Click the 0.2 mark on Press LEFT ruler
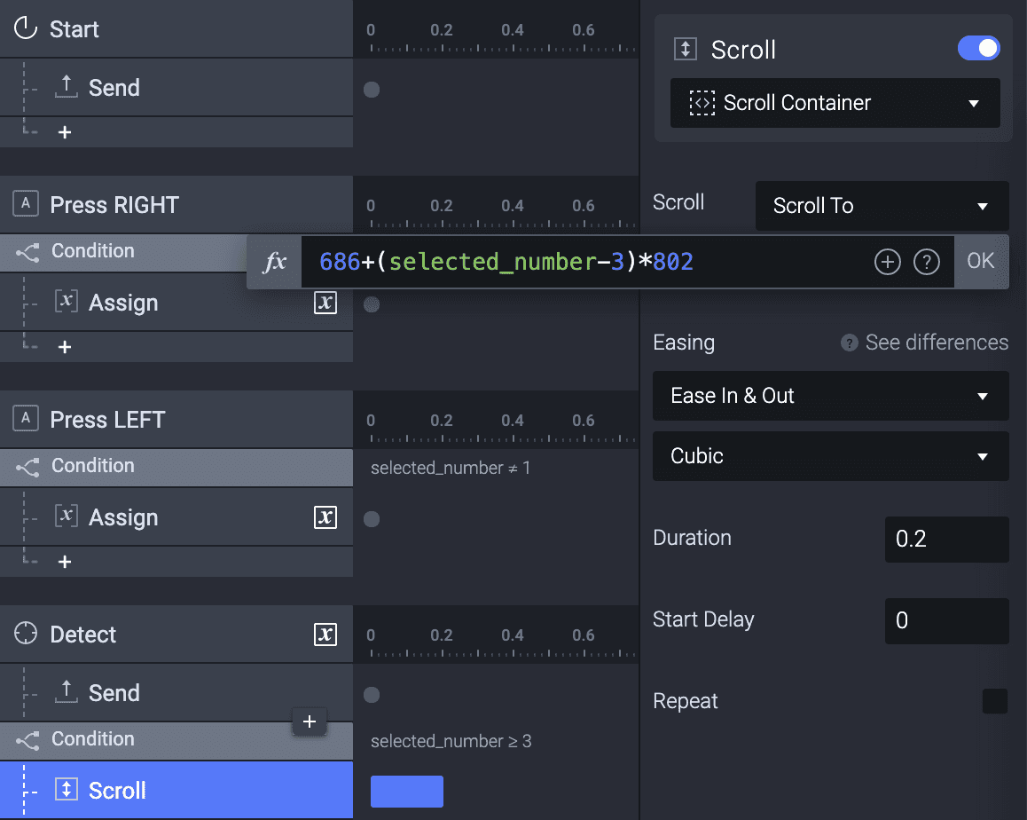Viewport: 1027px width, 820px height. pos(442,420)
